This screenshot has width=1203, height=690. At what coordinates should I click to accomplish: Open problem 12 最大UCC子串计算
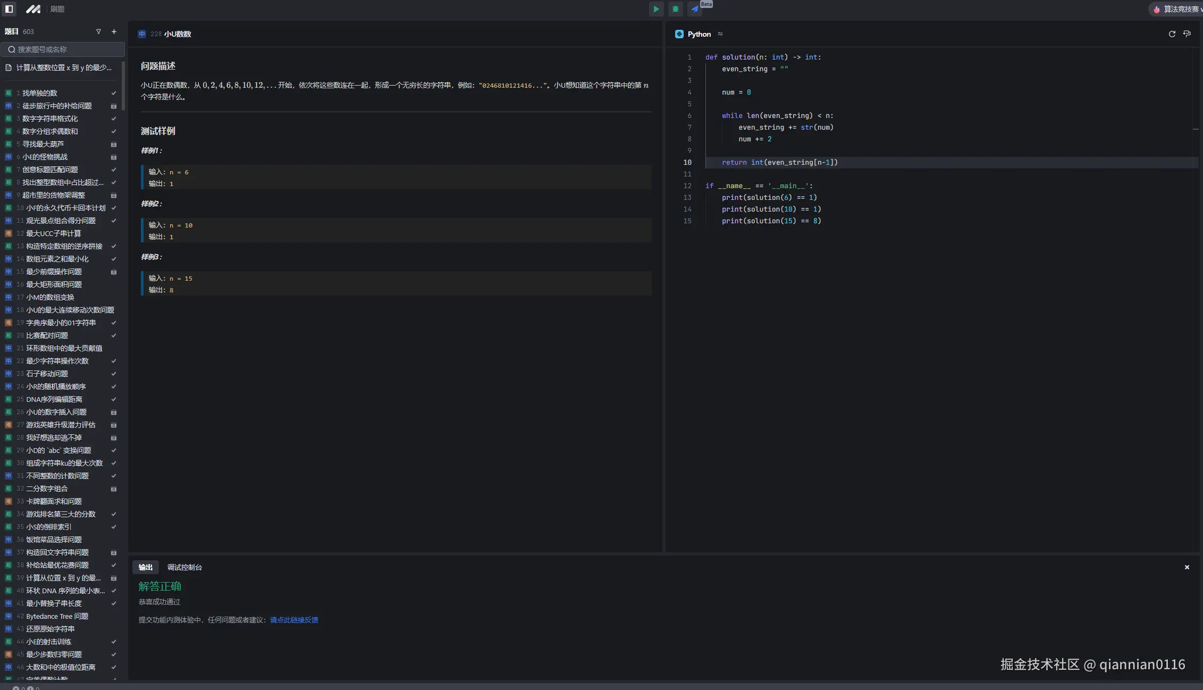[53, 233]
